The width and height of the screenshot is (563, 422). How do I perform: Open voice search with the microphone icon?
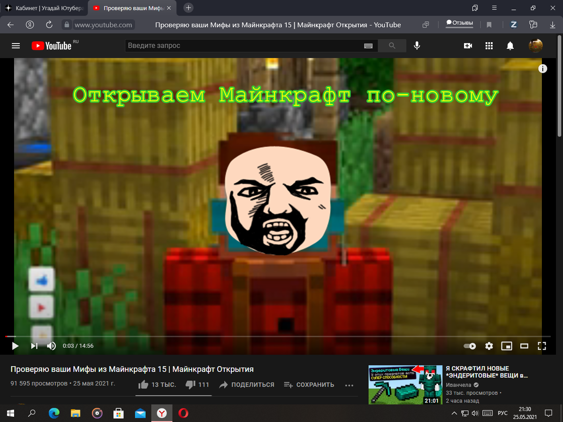(x=417, y=45)
